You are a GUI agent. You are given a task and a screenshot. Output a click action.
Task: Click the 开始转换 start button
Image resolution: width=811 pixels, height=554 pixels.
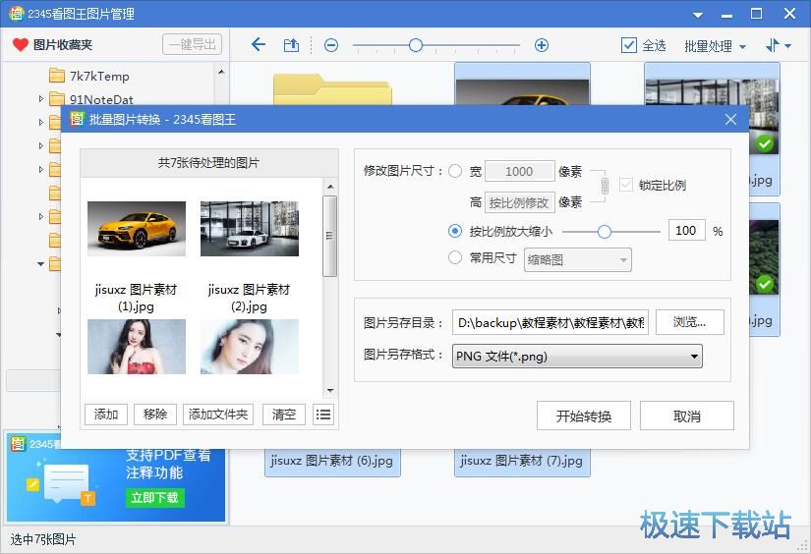[x=583, y=415]
